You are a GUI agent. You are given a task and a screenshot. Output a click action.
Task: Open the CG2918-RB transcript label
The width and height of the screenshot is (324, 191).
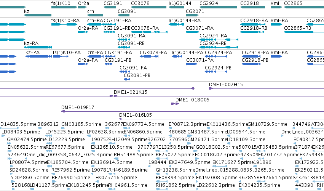[x=254, y=28]
